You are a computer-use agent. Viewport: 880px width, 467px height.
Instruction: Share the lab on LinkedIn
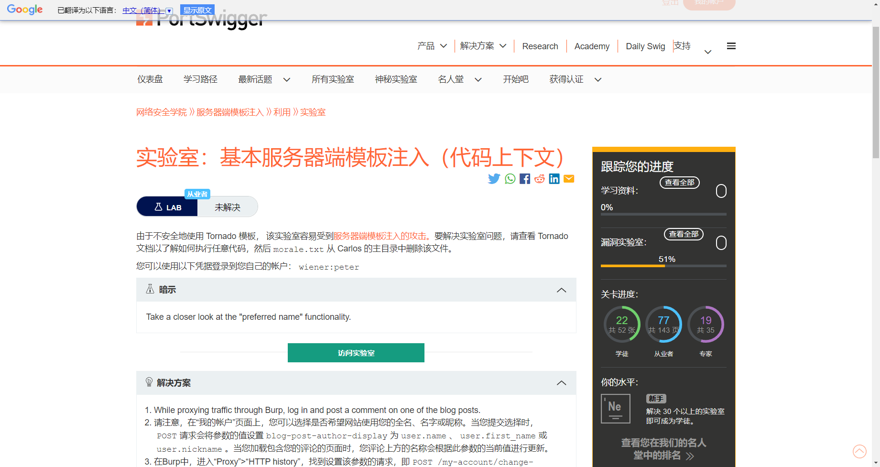[x=554, y=179]
